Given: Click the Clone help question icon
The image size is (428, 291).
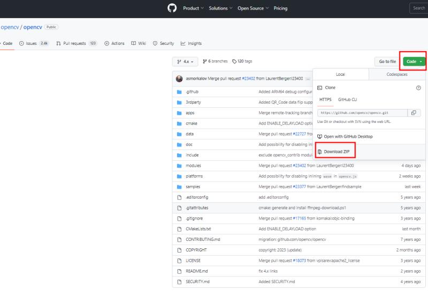Looking at the screenshot, I should (418, 88).
